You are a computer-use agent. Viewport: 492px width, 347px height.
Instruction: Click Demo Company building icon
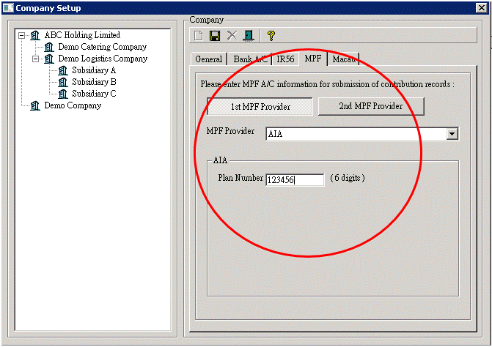(x=35, y=105)
